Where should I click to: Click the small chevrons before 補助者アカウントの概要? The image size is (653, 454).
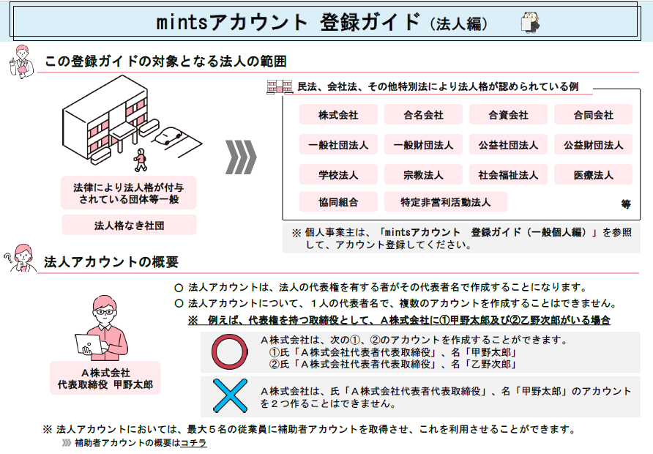point(67,443)
